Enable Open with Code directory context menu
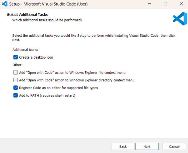This screenshot has width=188, height=153. 16,80
